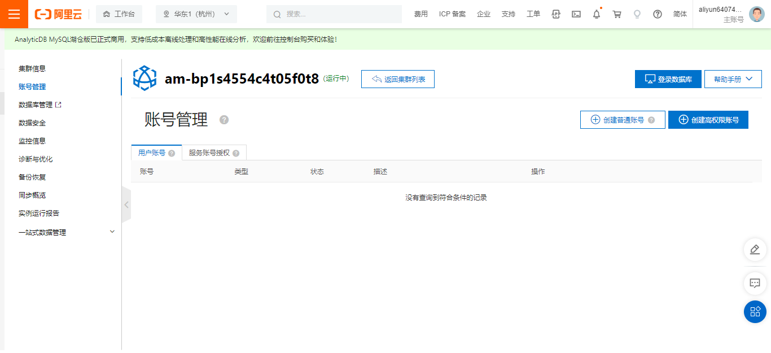This screenshot has width=771, height=353.
Task: Click the AnalyticDB MySQL announcement banner text
Action: click(x=176, y=40)
